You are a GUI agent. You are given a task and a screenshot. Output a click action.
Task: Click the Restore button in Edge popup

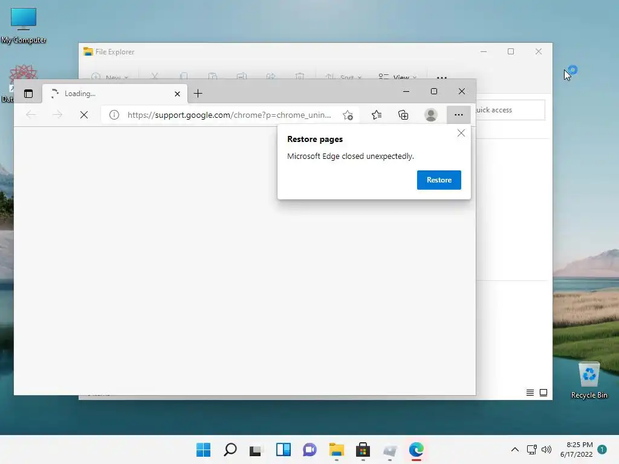click(x=439, y=180)
